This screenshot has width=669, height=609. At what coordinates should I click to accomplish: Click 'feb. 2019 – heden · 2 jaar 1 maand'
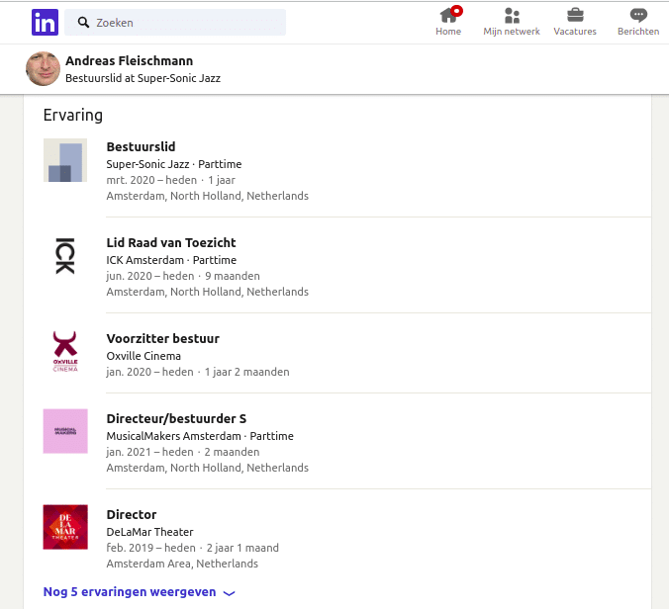click(x=192, y=548)
